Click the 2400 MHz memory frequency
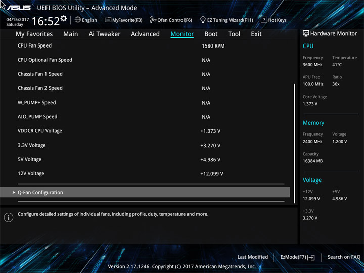This screenshot has width=364, height=273. click(x=312, y=142)
